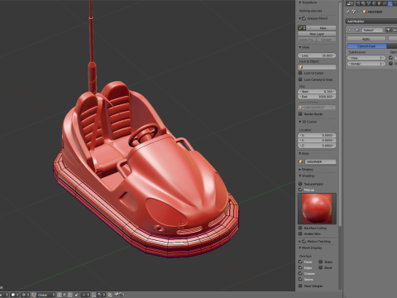Enable the Bevel overlay checkbox
The width and height of the screenshot is (397, 298).
coord(321,267)
